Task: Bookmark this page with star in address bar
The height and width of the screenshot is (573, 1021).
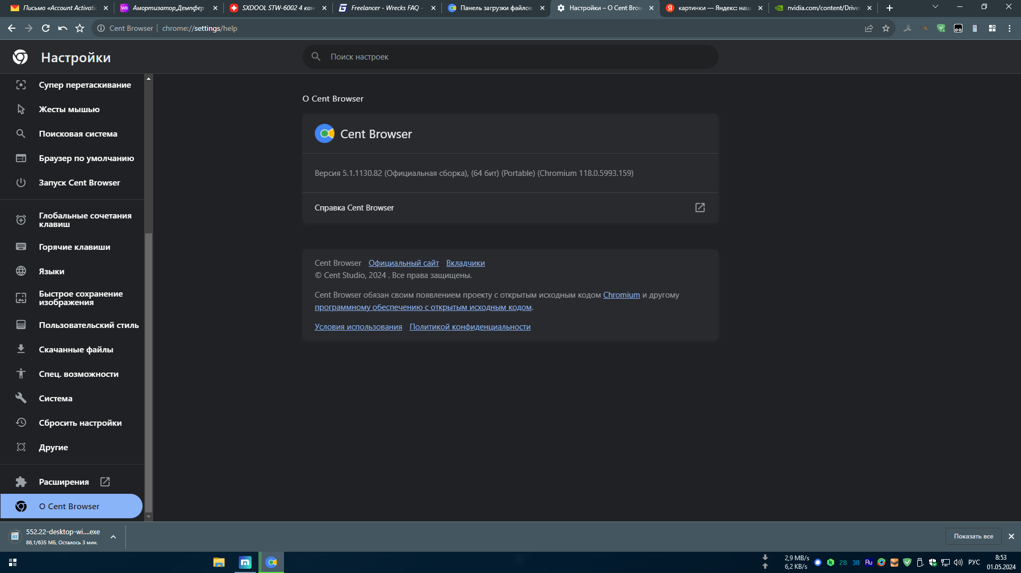Action: click(x=886, y=28)
